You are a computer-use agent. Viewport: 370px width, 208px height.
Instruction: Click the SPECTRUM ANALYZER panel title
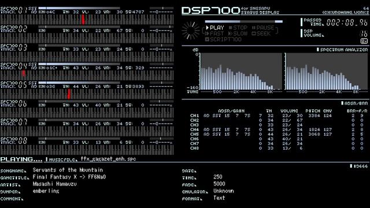[342, 50]
